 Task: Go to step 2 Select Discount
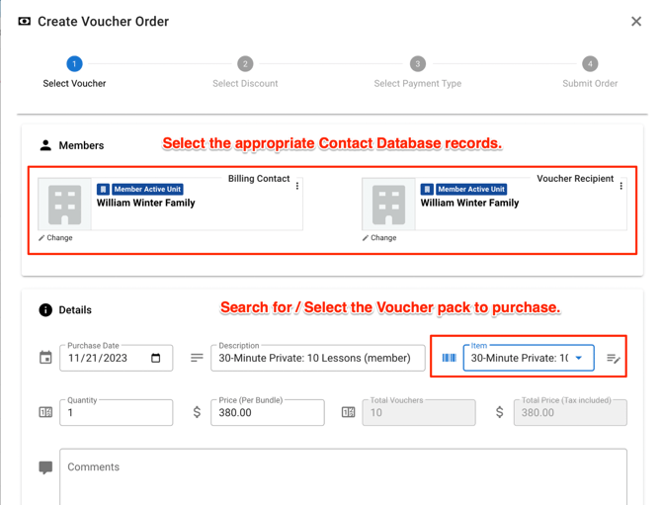click(x=245, y=64)
